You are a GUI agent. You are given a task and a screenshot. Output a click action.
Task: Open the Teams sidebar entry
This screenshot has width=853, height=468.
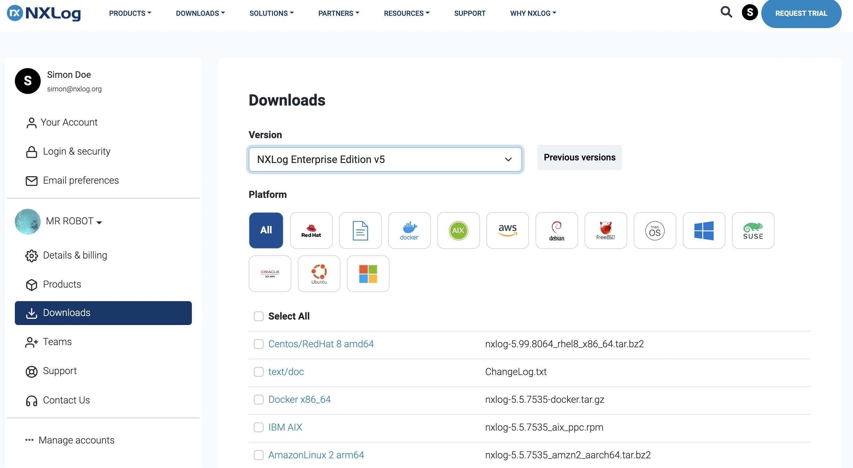coord(57,342)
